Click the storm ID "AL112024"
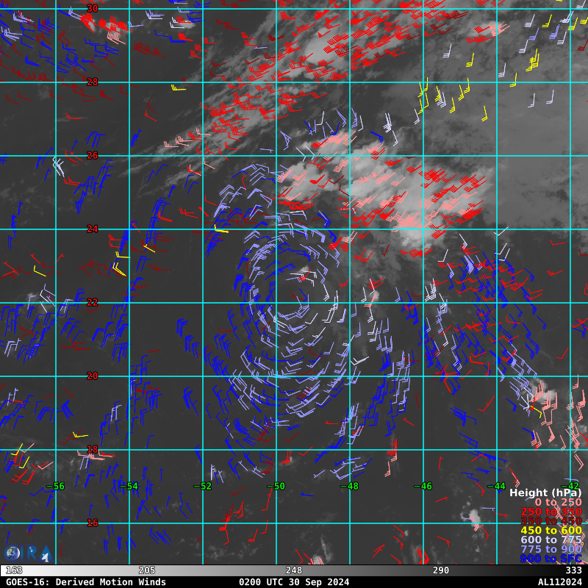Image resolution: width=588 pixels, height=588 pixels. point(559,582)
